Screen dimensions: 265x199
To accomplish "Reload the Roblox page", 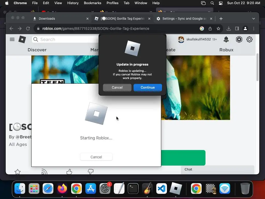I will [28, 29].
